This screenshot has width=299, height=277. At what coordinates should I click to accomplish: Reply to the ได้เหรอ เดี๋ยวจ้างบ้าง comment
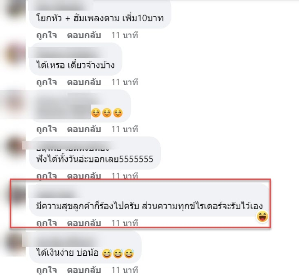pos(84,82)
